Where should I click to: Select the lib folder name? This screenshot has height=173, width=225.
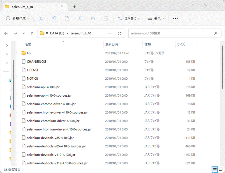tap(29, 53)
